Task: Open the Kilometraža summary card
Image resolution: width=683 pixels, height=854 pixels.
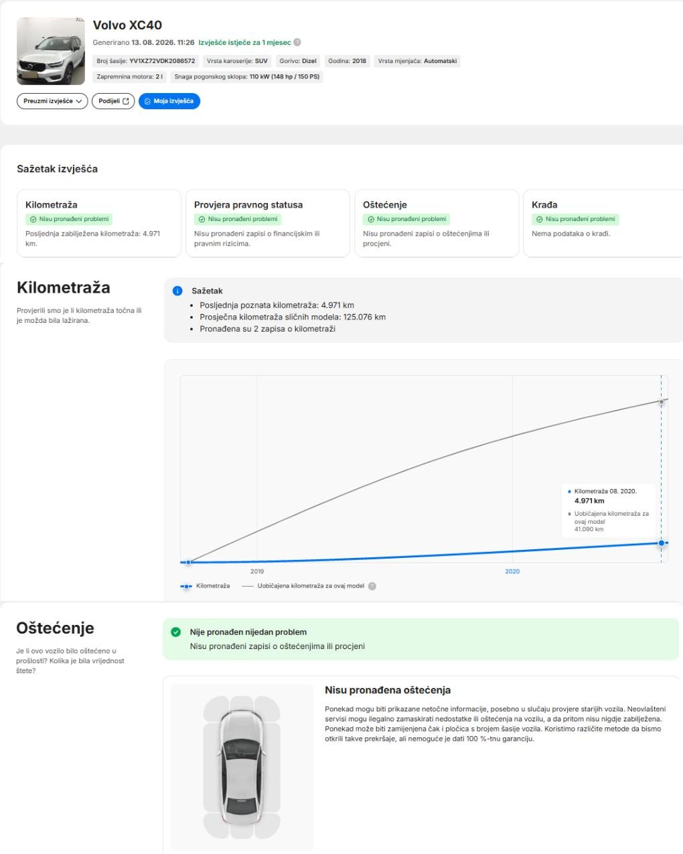Action: (99, 224)
